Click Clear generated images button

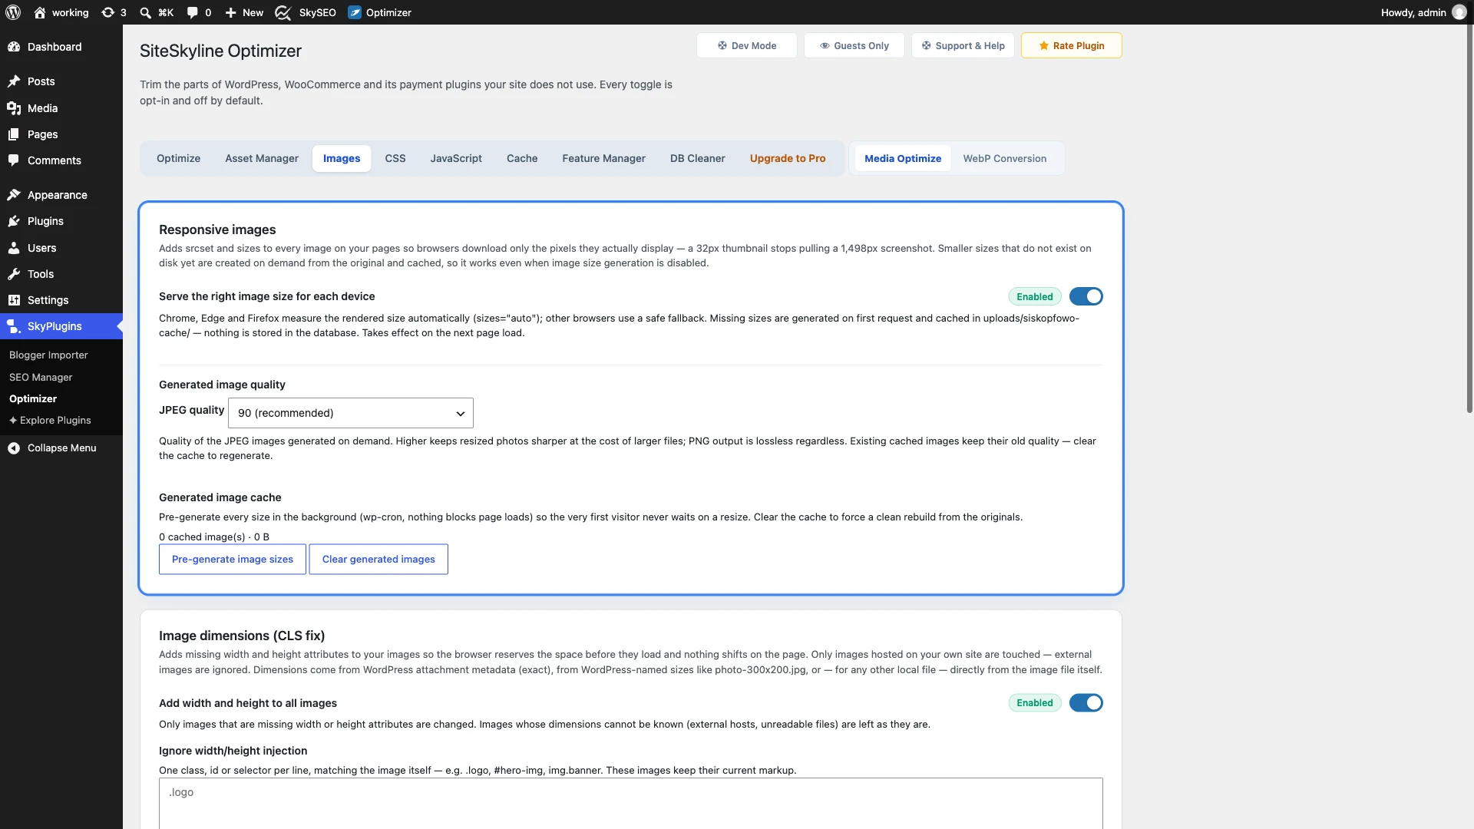point(378,559)
